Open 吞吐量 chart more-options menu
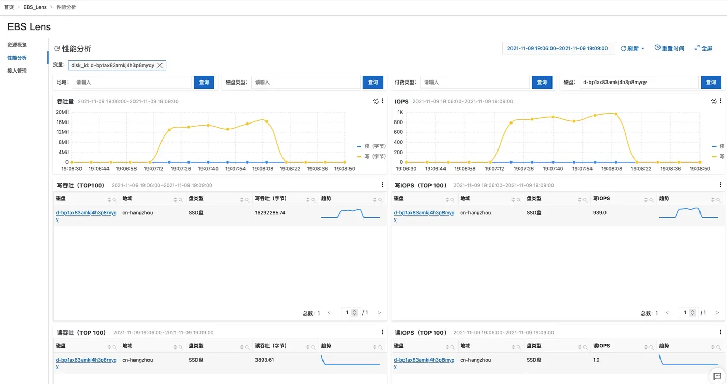Screen dimensions: 727x384 coord(383,101)
